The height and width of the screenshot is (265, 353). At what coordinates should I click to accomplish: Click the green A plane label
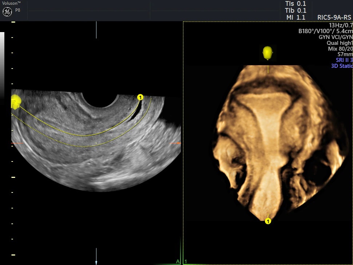[x=178, y=261]
